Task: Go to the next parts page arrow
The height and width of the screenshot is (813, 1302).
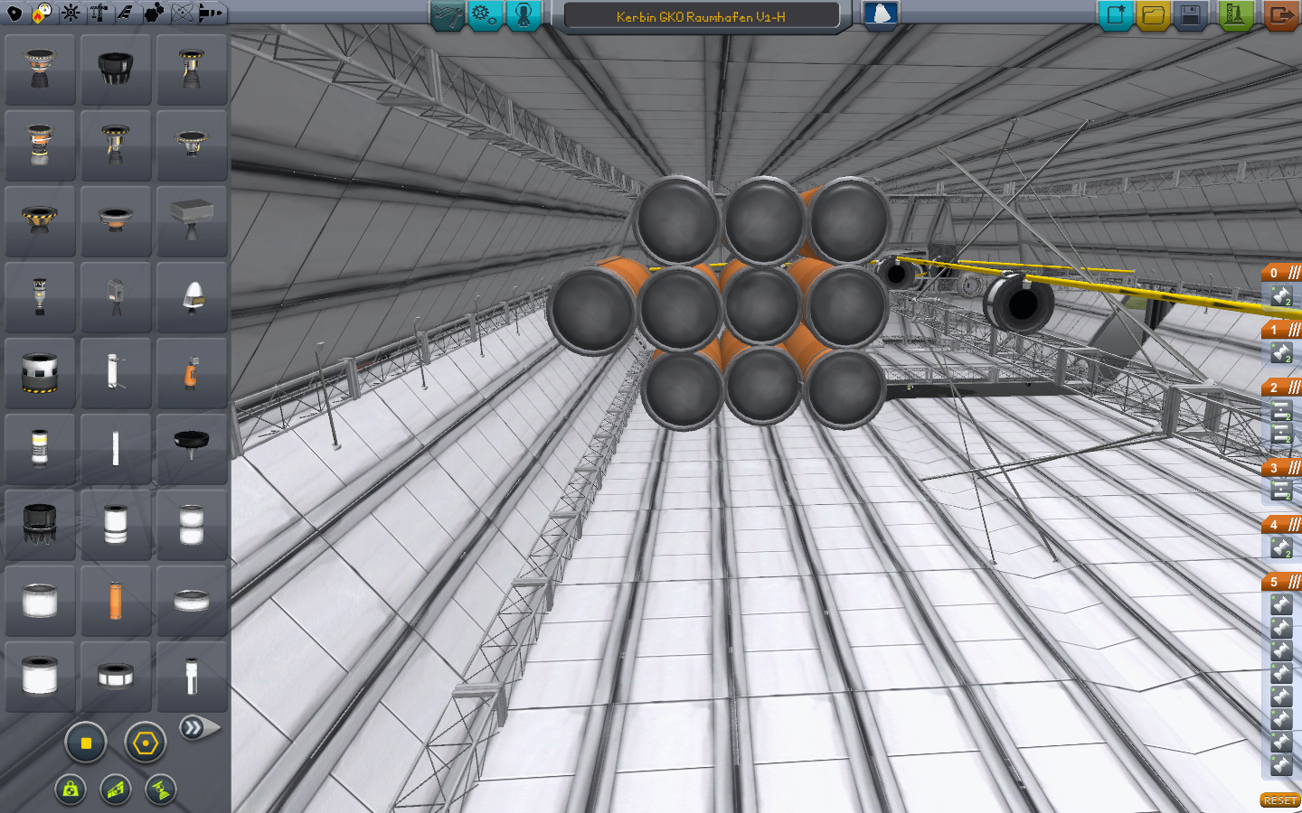Action: coord(199,727)
